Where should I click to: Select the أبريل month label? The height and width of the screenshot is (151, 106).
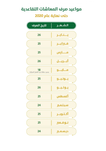(62, 61)
